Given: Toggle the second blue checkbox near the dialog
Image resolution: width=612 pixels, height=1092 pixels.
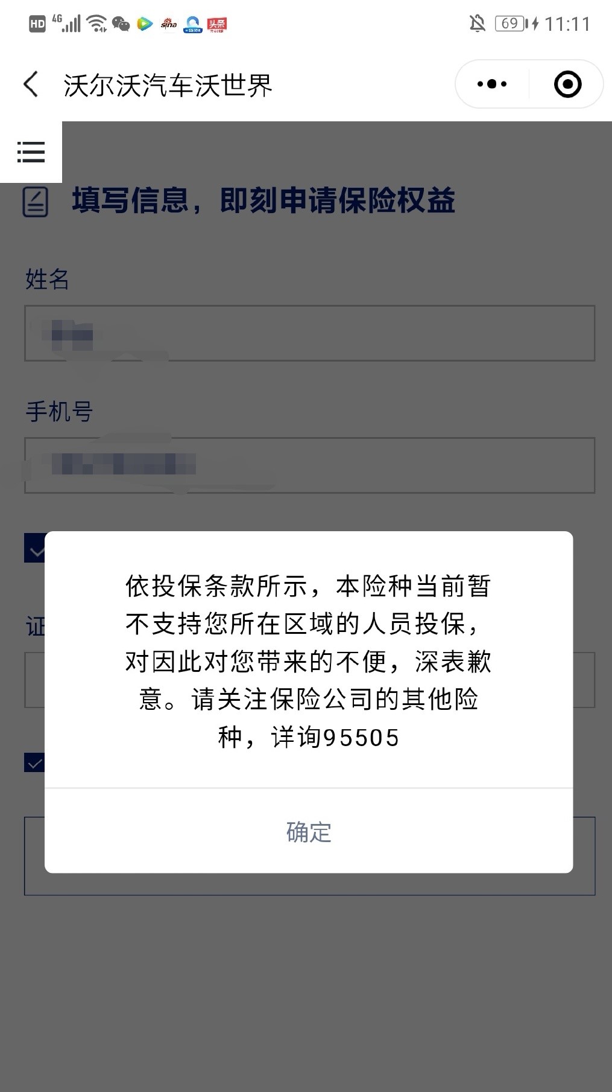Looking at the screenshot, I should (x=34, y=762).
